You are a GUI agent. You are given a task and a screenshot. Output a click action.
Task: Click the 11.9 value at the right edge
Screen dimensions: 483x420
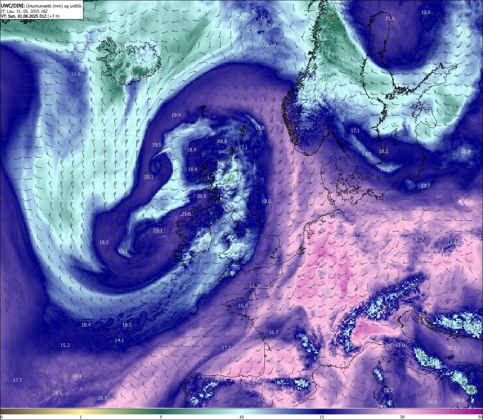click(466, 151)
